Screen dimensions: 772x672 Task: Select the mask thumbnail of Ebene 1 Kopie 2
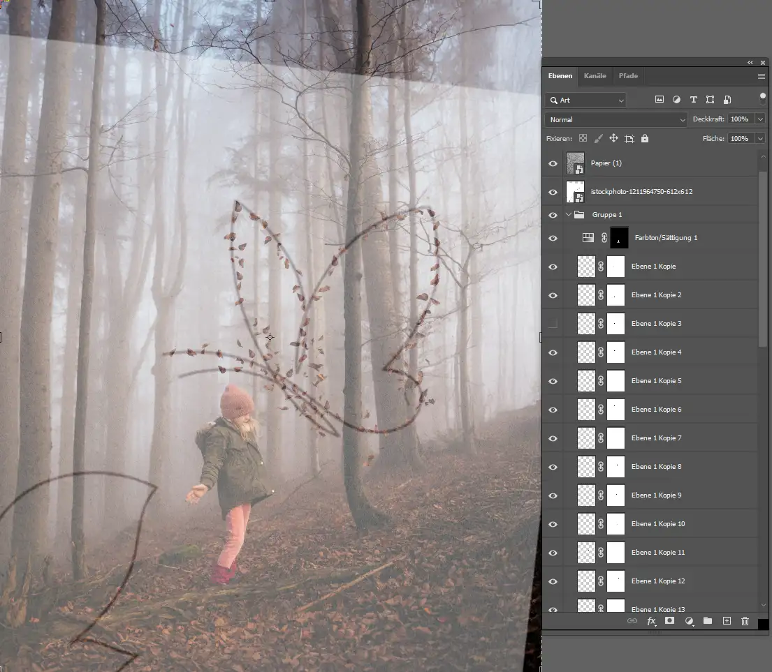click(x=616, y=295)
